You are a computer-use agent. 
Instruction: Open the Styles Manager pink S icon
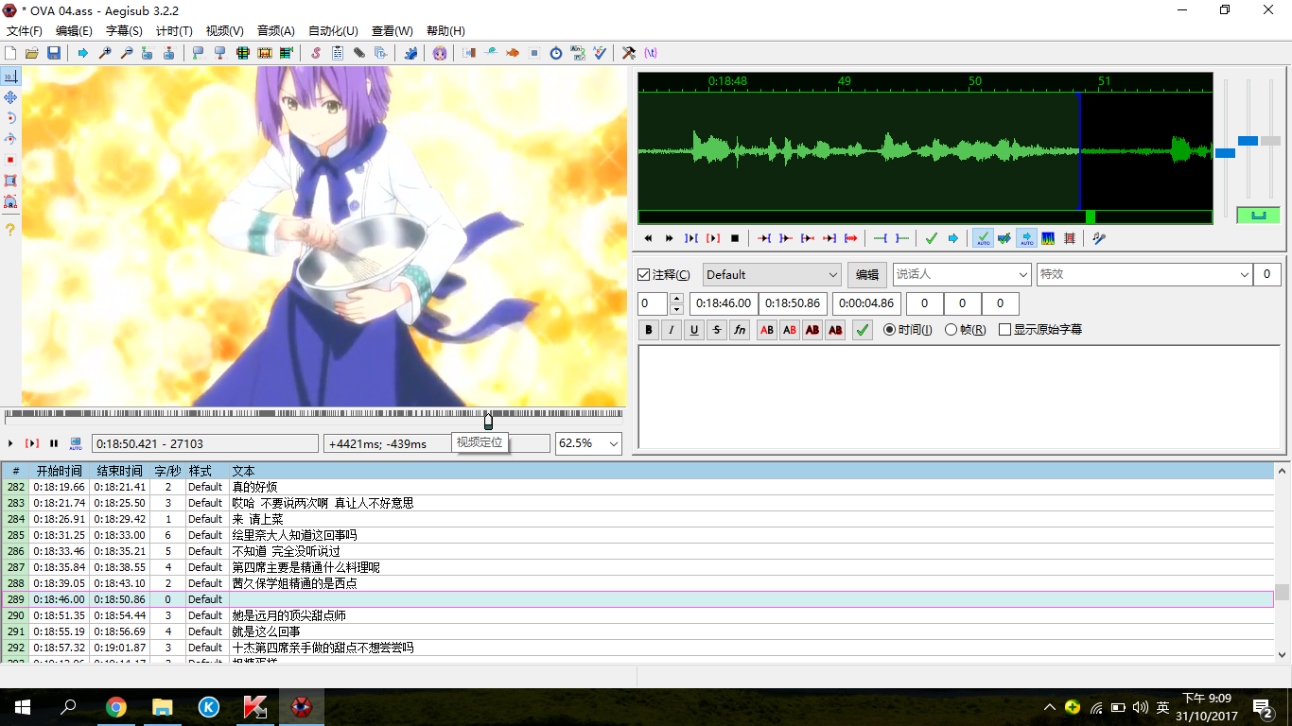(x=316, y=53)
